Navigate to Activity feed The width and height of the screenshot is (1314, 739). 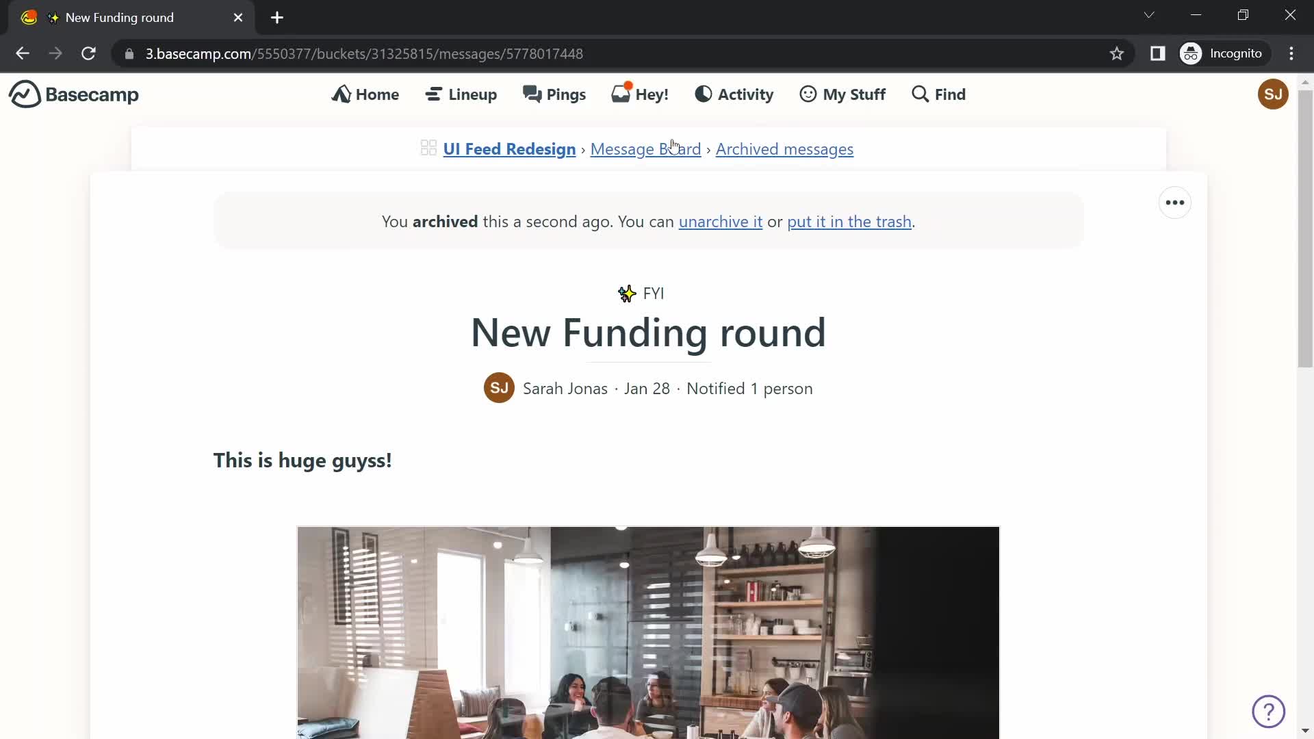(734, 93)
